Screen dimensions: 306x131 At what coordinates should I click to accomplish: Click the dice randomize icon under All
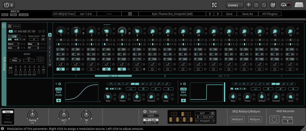[x=10, y=72]
